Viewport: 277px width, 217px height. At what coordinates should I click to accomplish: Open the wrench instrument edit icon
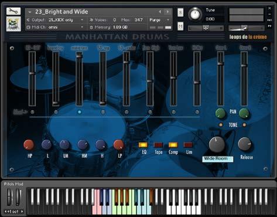point(13,11)
